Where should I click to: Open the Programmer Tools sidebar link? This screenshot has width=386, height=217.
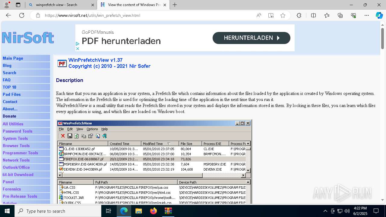point(20,153)
